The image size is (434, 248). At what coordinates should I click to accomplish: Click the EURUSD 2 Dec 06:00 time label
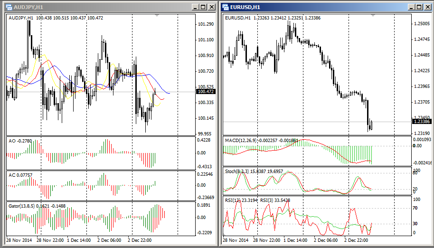pyautogui.click(x=326, y=240)
